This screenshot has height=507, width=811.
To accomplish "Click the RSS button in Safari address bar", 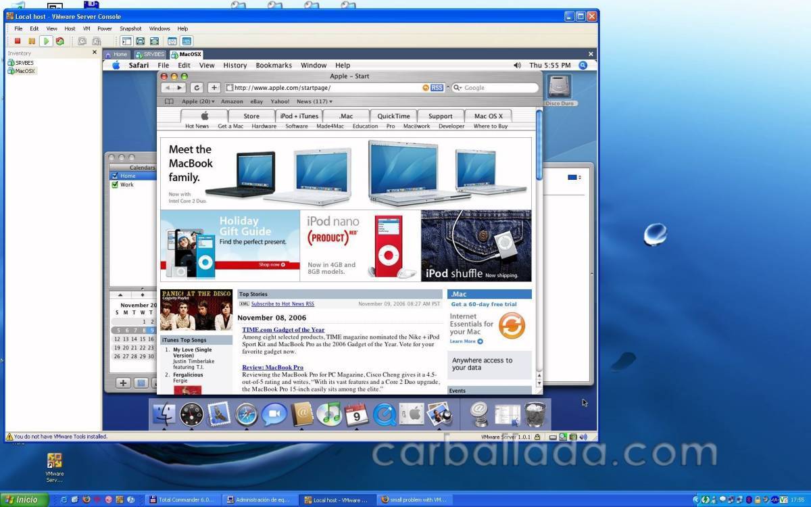I will pos(437,88).
